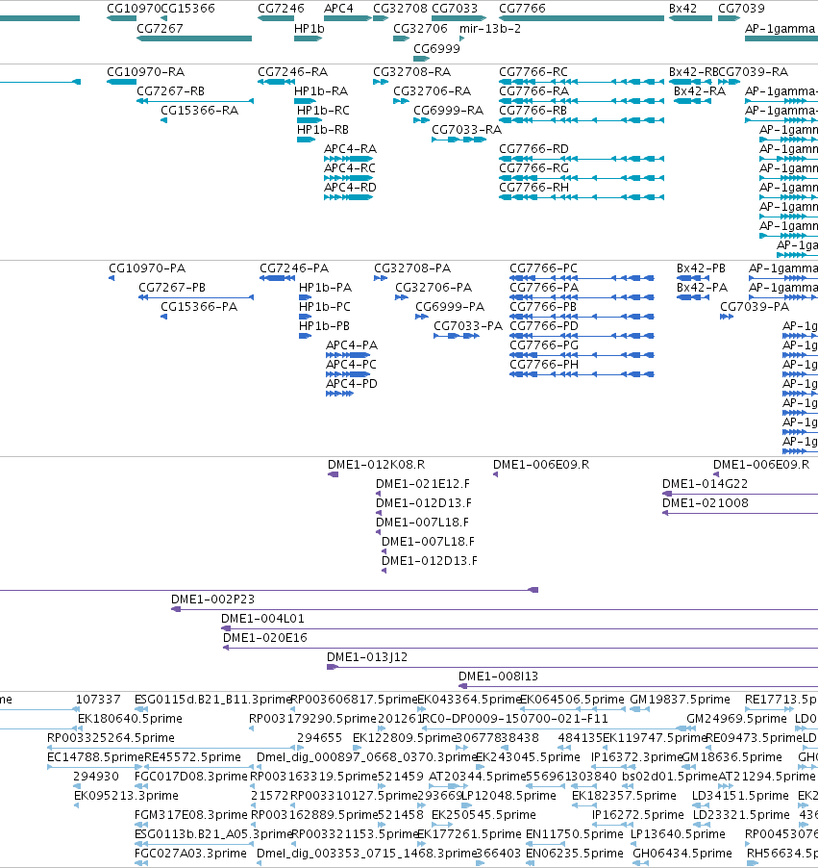Select protein Bx42-PB
This screenshot has width=818, height=868.
701,268
